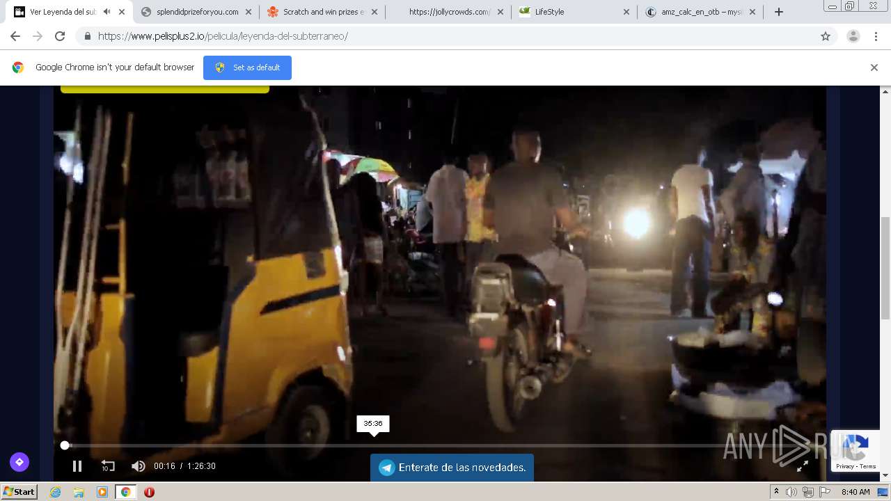Screen dimensions: 891x501
Task: Switch to splendidprizeforyou.com tab
Action: (x=197, y=12)
